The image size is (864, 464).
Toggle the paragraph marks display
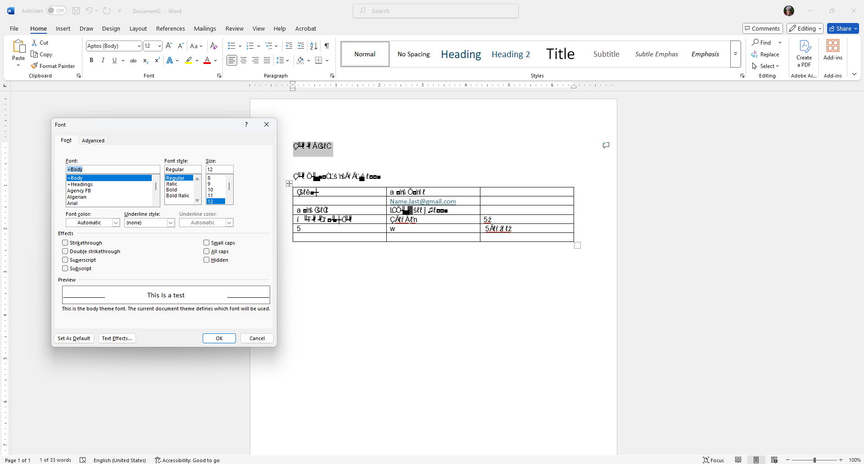[x=326, y=45]
